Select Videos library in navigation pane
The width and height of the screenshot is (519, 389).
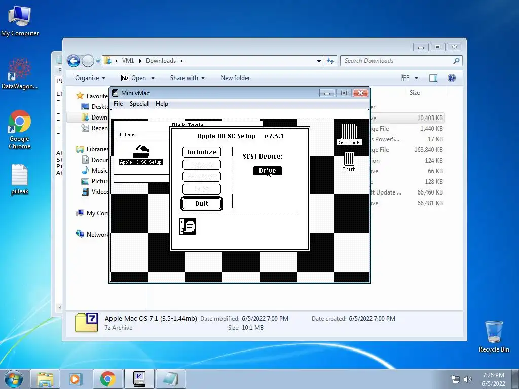click(95, 192)
